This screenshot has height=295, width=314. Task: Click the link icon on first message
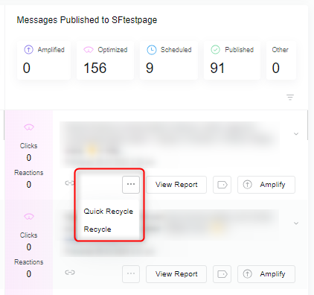tap(70, 183)
